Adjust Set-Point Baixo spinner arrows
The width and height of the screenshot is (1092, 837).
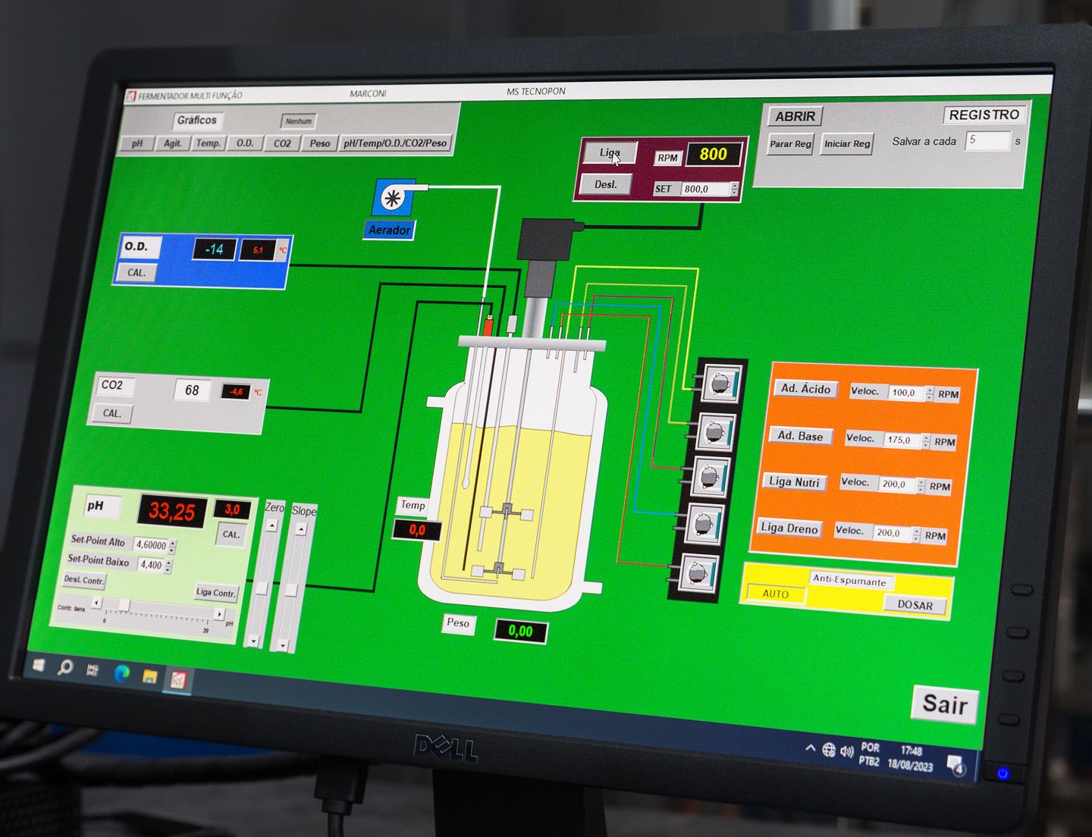pyautogui.click(x=168, y=566)
